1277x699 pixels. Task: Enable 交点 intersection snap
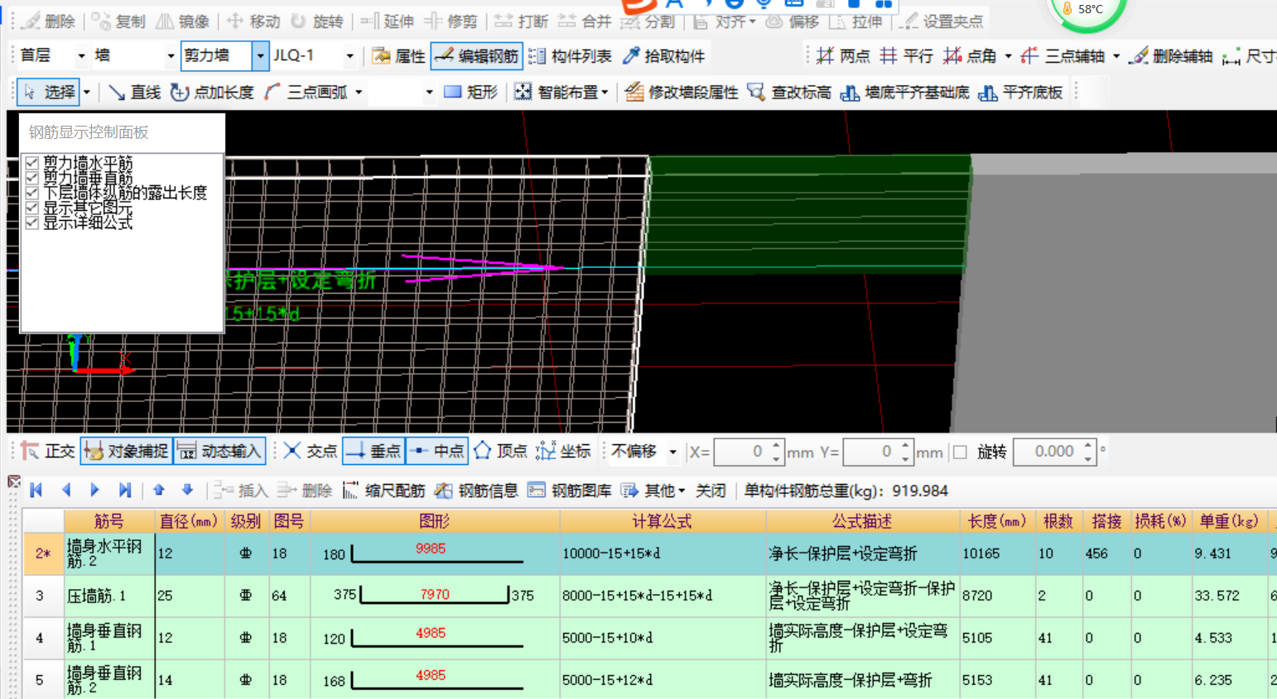click(311, 451)
